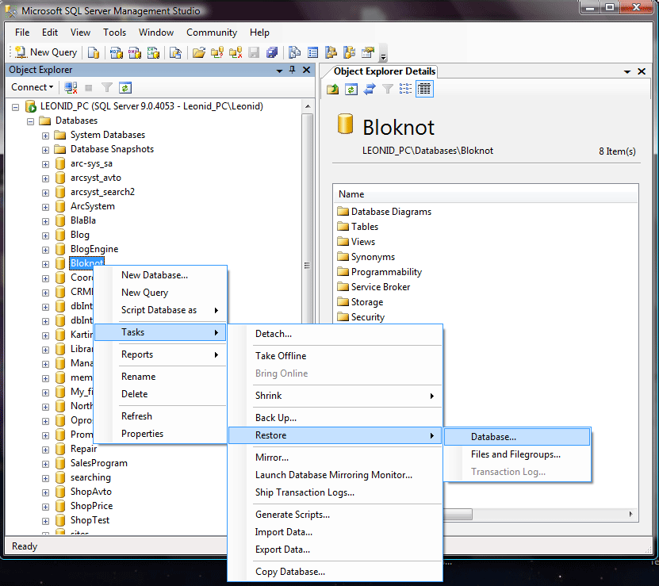This screenshot has width=659, height=586.
Task: Expand the ShopPrice database node
Action: (x=45, y=507)
